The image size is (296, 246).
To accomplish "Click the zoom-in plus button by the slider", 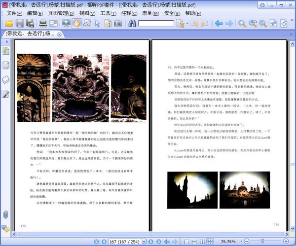I will point(287,242).
